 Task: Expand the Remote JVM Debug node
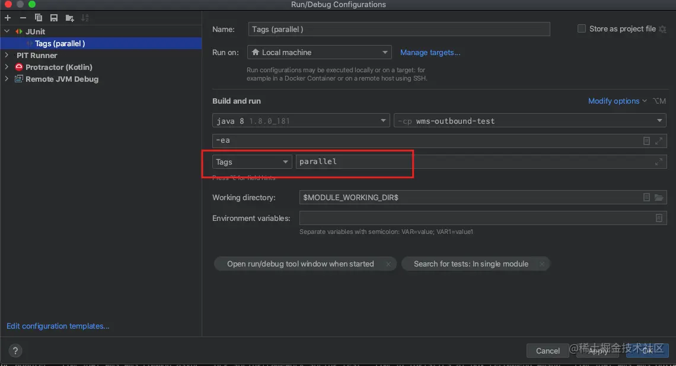tap(7, 79)
